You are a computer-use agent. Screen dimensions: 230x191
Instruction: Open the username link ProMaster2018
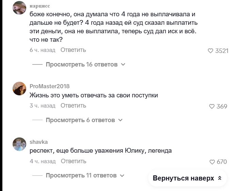(x=50, y=86)
